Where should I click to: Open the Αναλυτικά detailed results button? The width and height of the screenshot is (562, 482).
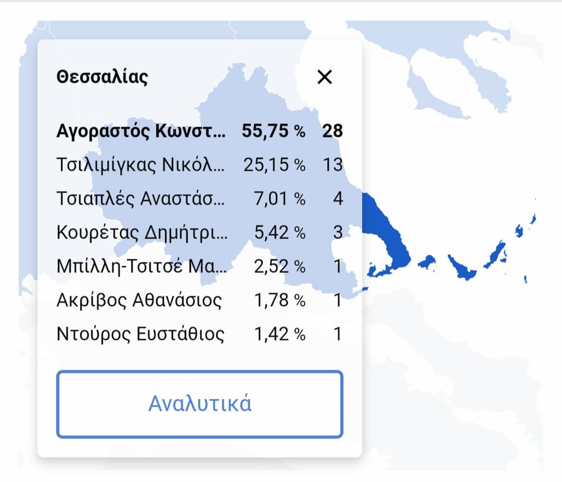(200, 404)
